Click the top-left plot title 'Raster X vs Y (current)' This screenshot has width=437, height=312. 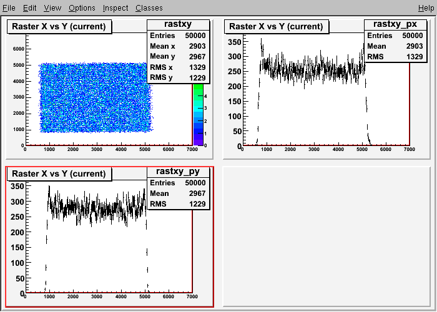pyautogui.click(x=59, y=26)
